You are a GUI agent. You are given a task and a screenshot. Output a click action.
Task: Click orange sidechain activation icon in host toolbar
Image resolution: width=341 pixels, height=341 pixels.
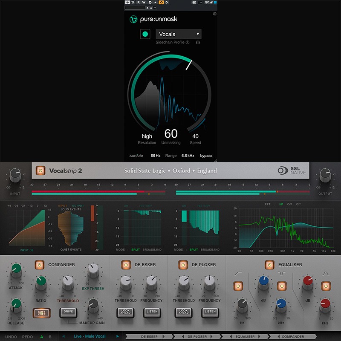pyautogui.click(x=161, y=3)
